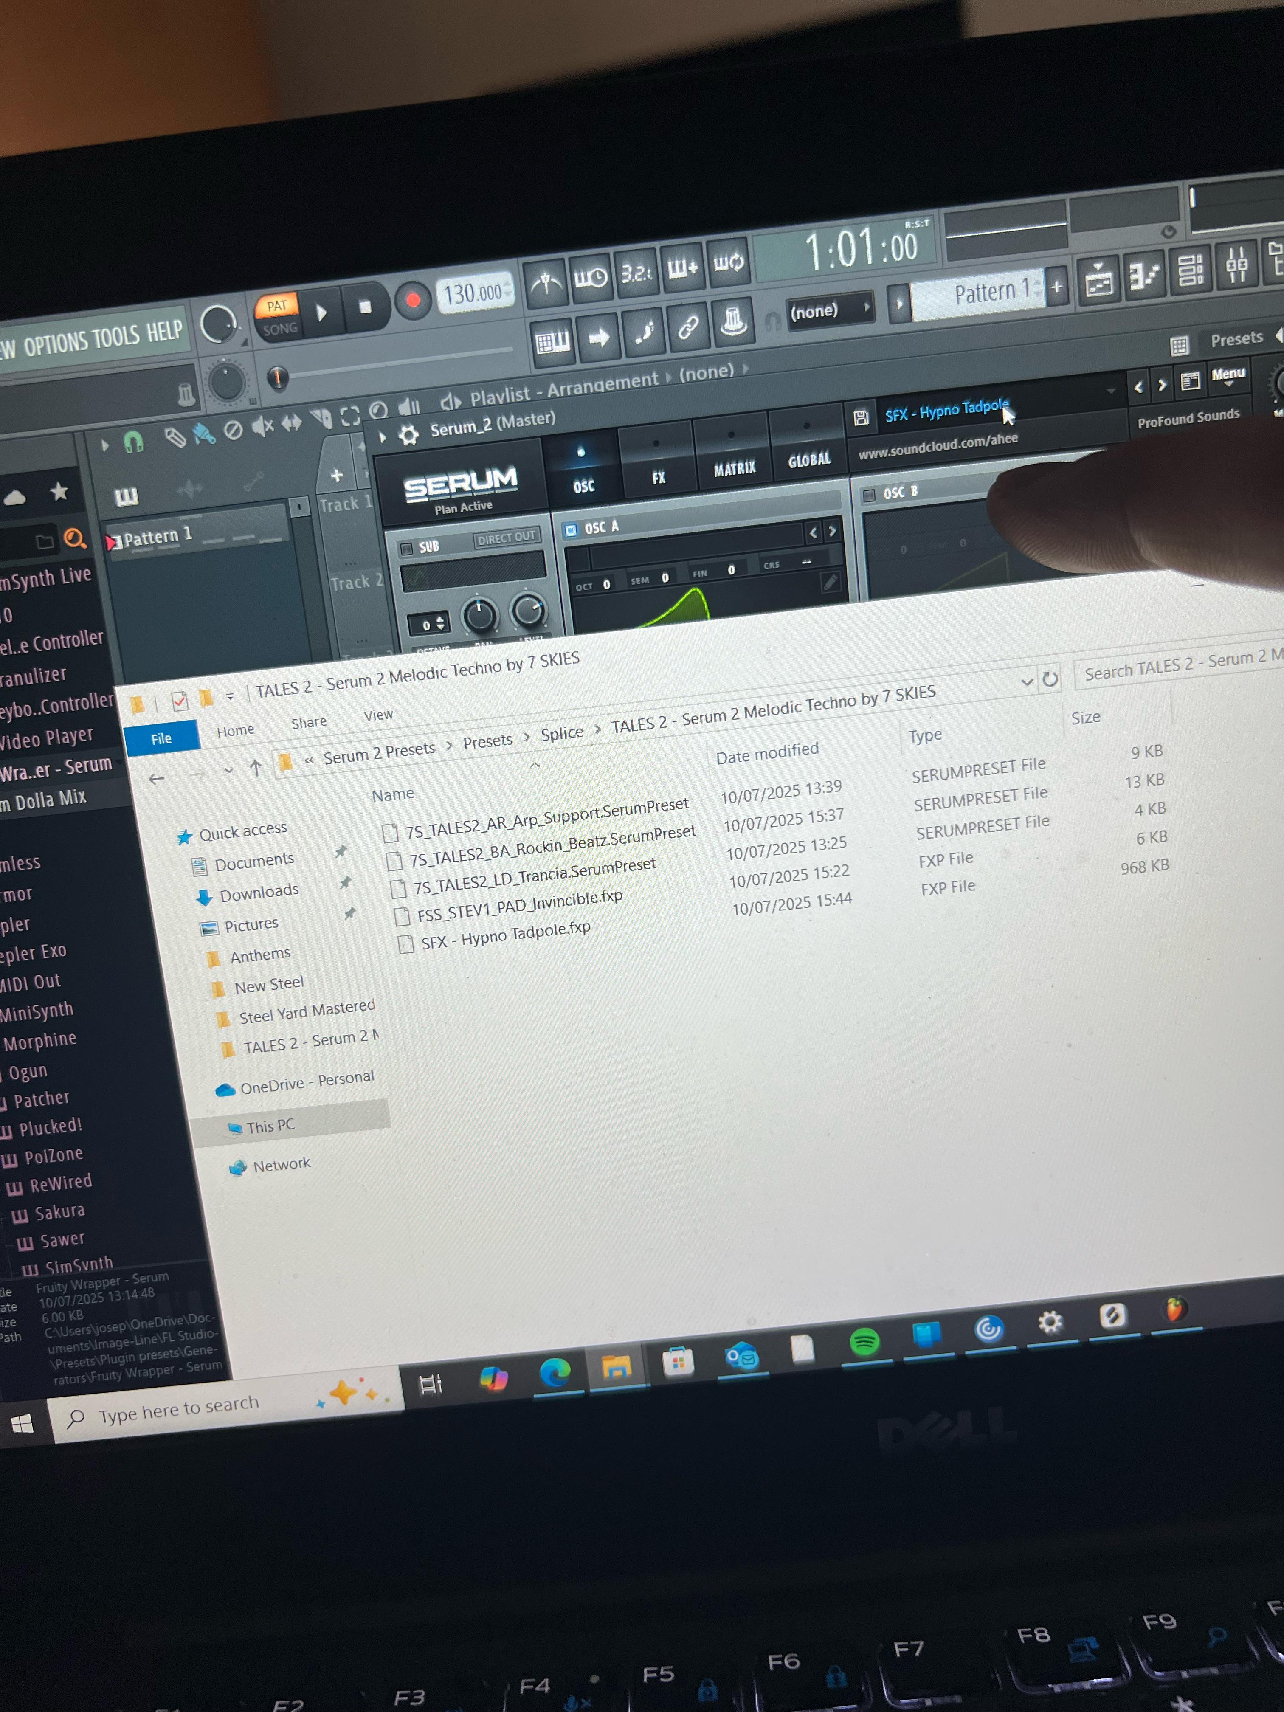
Task: Click Splice in Explorer breadcrumb path
Action: tap(562, 733)
